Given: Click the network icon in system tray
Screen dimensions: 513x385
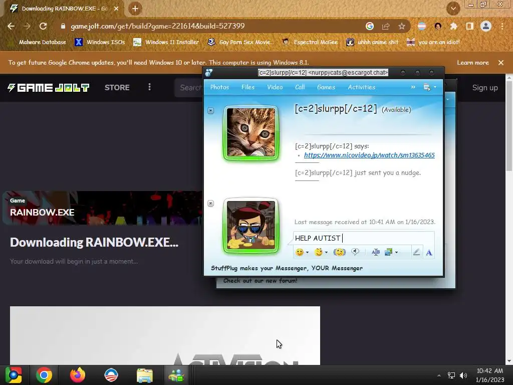Looking at the screenshot, I should (x=451, y=375).
